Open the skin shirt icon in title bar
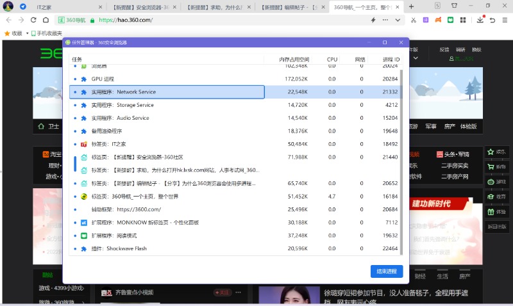The width and height of the screenshot is (513, 306). coord(455,6)
